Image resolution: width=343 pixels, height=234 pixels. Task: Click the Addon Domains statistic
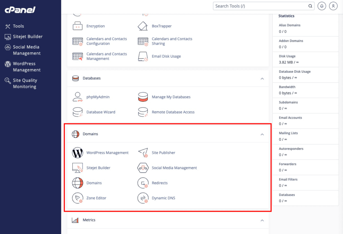click(305, 44)
